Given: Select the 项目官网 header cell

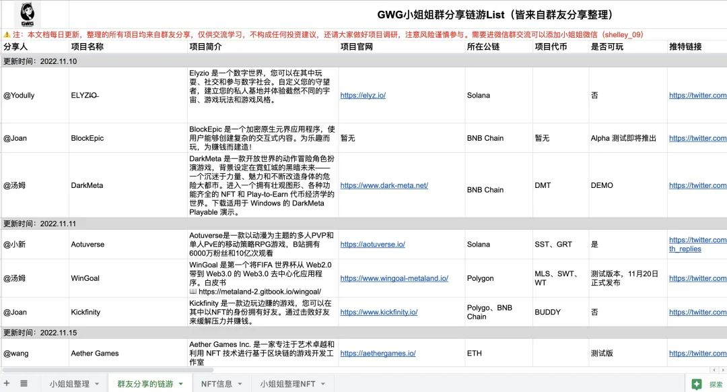Looking at the screenshot, I should point(401,47).
